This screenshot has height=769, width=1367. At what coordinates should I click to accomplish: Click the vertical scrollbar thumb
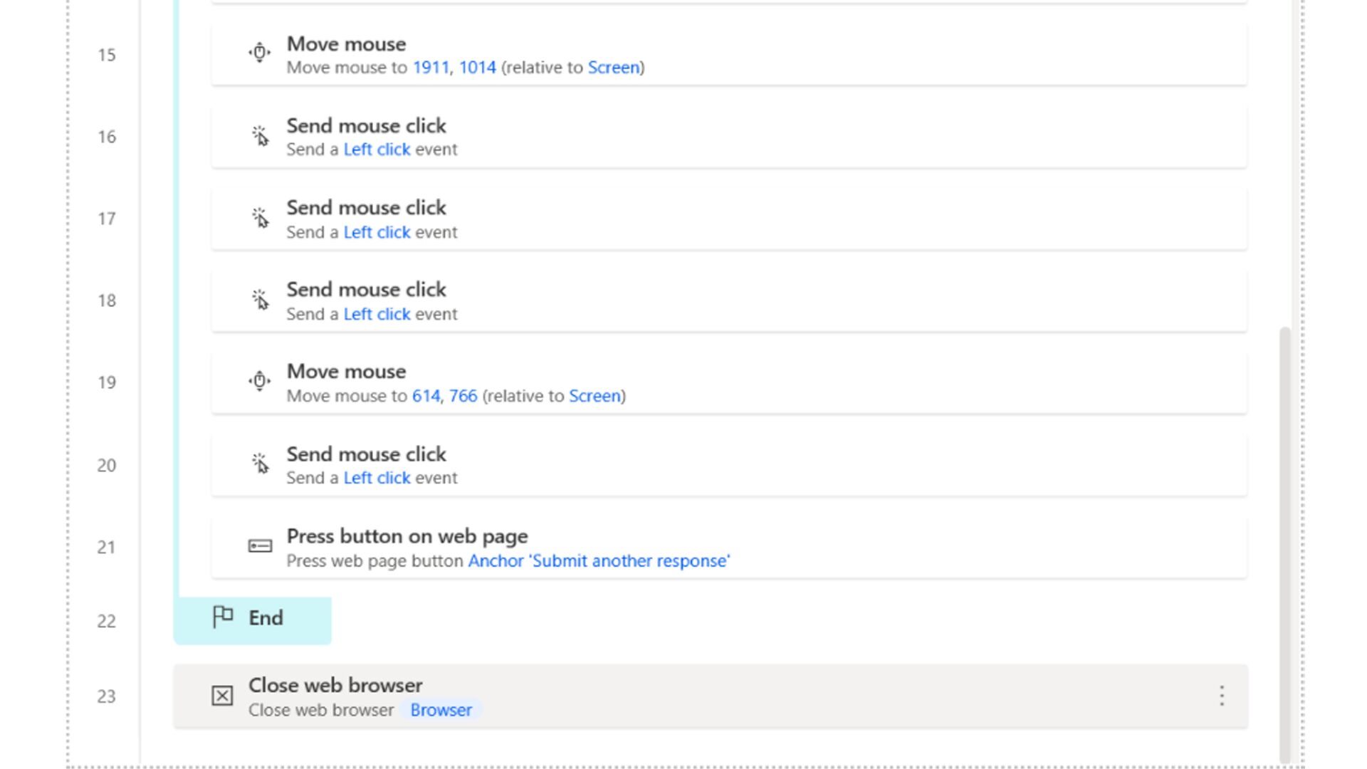tap(1284, 541)
